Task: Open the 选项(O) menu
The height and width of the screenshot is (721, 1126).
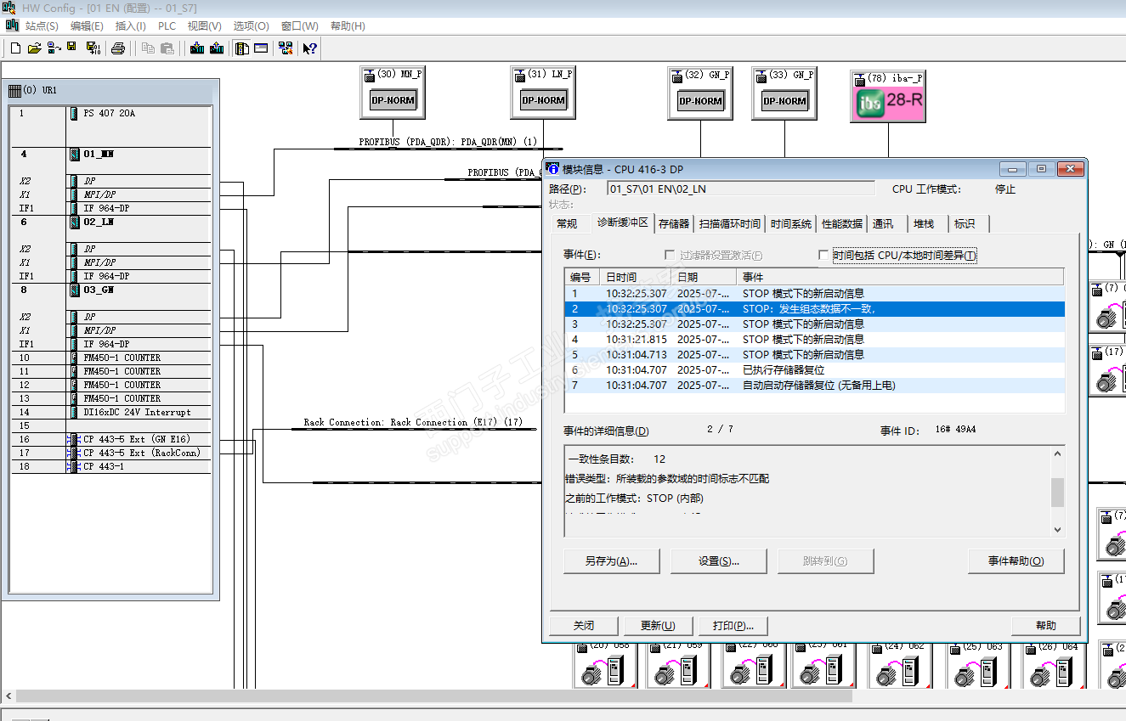Action: [x=251, y=26]
